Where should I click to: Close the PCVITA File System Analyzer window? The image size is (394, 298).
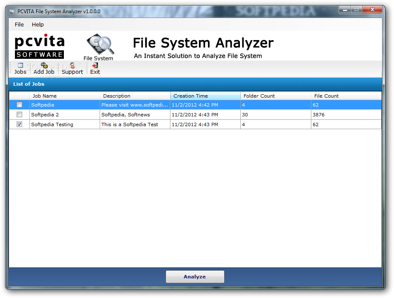click(372, 10)
